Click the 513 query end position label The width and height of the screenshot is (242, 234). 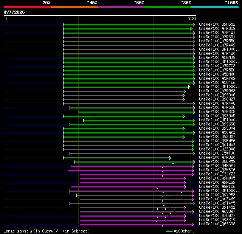pyautogui.click(x=191, y=19)
